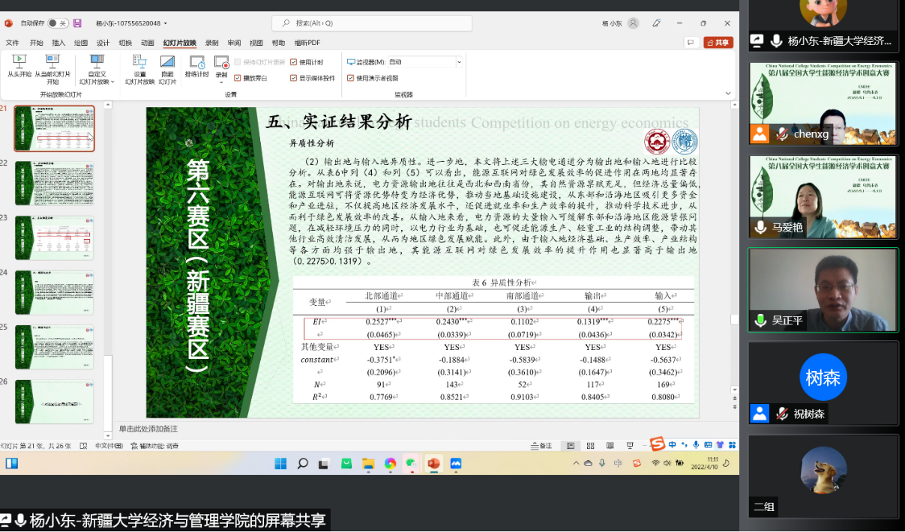Select slide 21 thumbnail

pos(55,128)
